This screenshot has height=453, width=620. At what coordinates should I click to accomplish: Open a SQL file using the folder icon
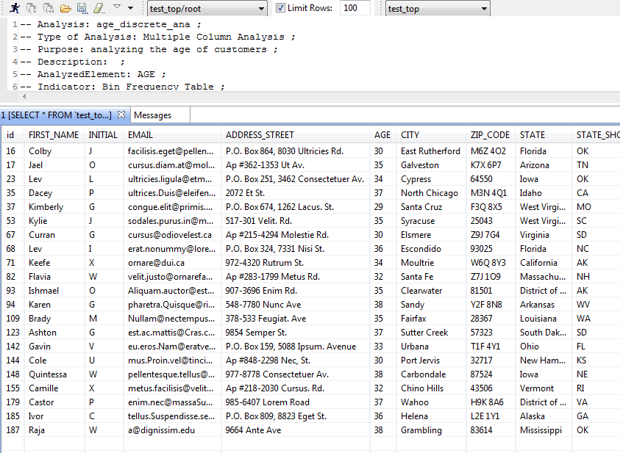65,8
